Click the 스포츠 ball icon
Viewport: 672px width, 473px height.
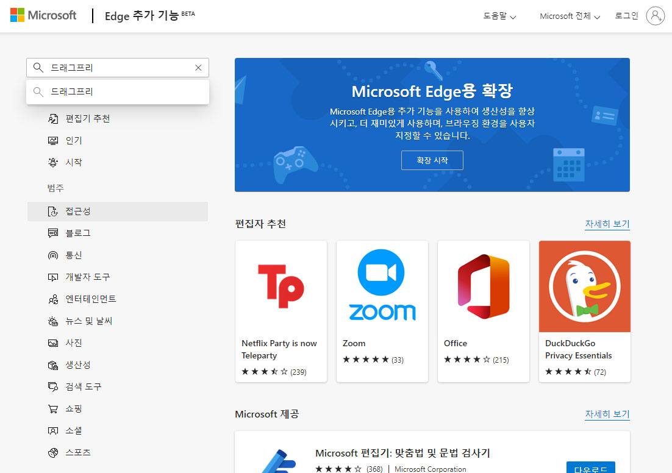click(53, 452)
